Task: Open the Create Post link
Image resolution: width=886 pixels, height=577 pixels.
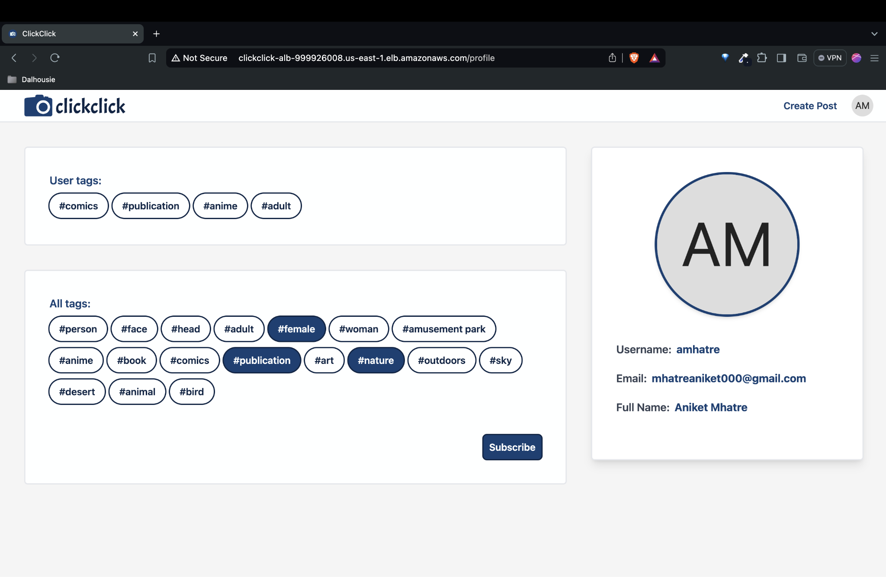Action: (x=810, y=106)
